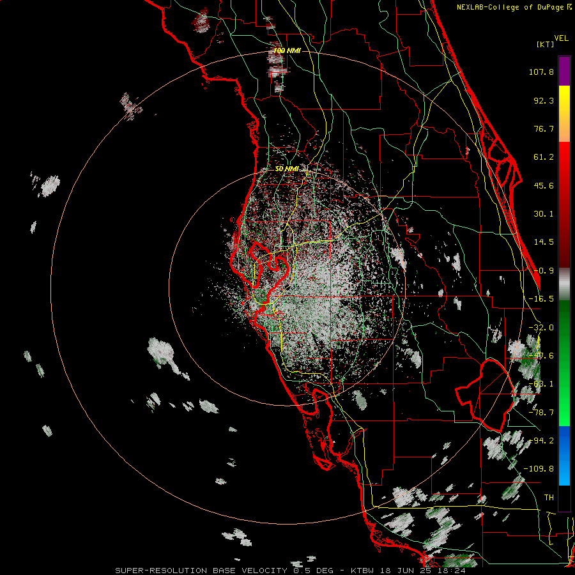Click the VEL legend title
The image size is (575, 575).
[x=561, y=38]
